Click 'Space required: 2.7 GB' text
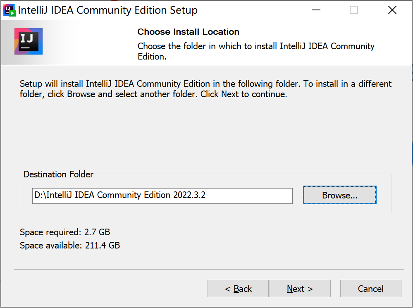This screenshot has height=308, width=413. pos(65,232)
